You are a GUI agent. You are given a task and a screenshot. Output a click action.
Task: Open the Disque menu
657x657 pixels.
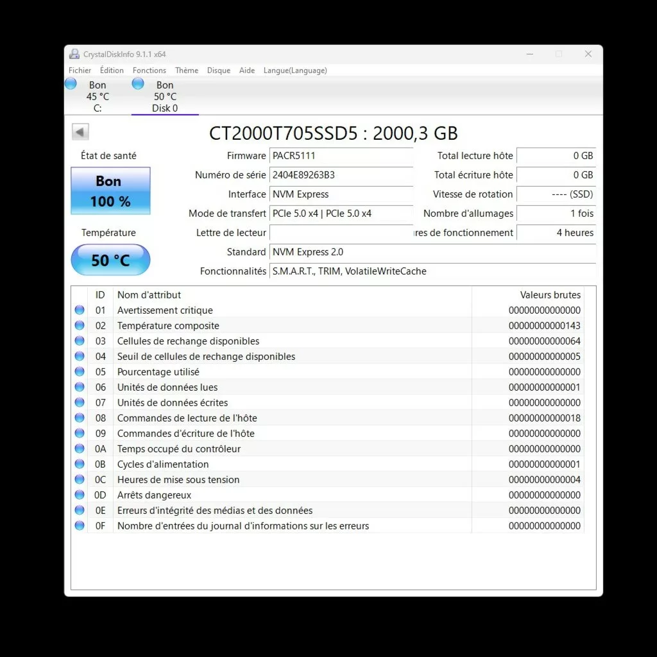(219, 71)
